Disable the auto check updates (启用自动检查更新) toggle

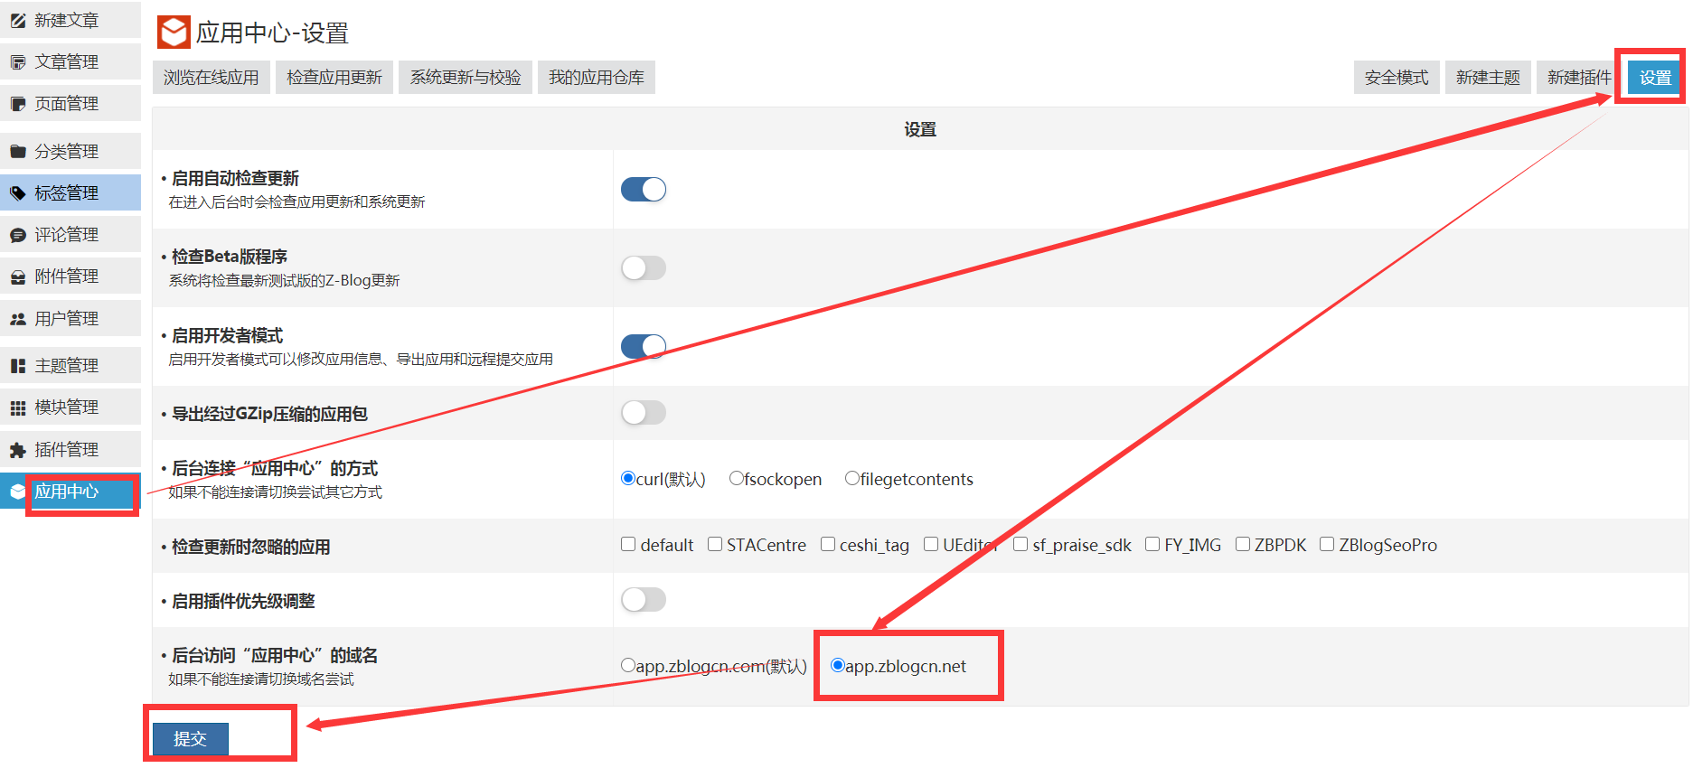[643, 190]
